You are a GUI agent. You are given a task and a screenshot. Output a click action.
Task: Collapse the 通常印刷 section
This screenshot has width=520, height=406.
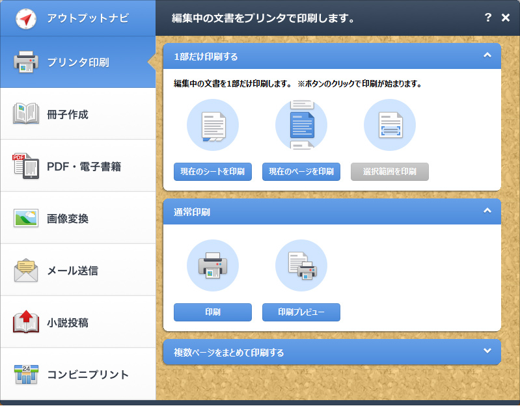[487, 211]
